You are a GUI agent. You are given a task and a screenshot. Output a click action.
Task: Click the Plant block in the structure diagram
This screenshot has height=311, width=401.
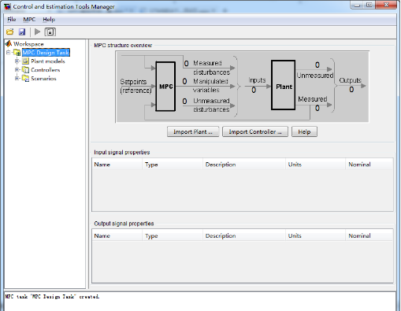(284, 85)
